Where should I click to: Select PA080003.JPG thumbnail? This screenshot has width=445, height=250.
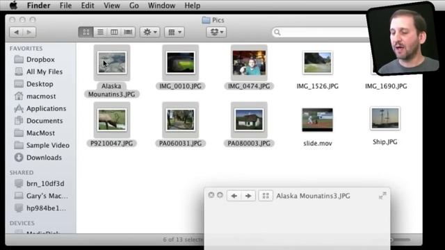click(x=249, y=120)
